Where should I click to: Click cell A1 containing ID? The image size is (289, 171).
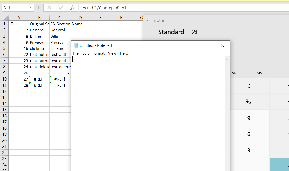(x=19, y=24)
